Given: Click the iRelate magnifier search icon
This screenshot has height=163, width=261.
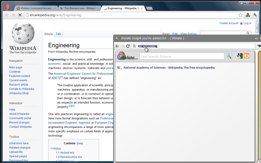Looking at the screenshot, I should (229, 56).
